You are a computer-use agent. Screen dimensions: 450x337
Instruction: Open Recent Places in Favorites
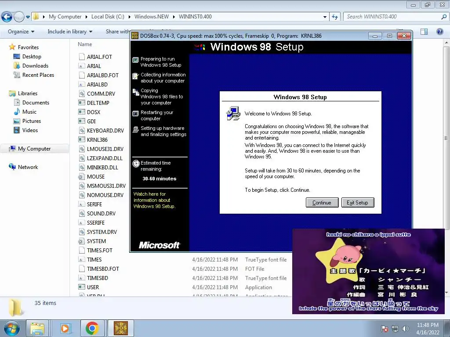pyautogui.click(x=38, y=75)
